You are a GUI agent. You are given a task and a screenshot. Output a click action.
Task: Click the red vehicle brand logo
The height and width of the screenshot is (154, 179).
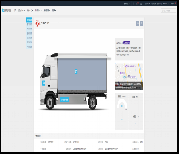tap(38, 23)
